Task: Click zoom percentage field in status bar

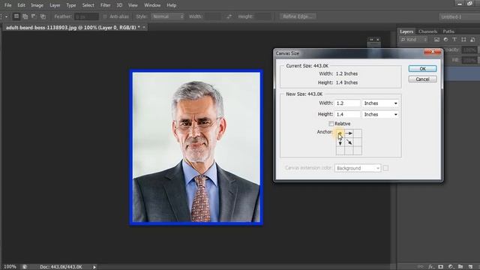Action: [x=10, y=267]
